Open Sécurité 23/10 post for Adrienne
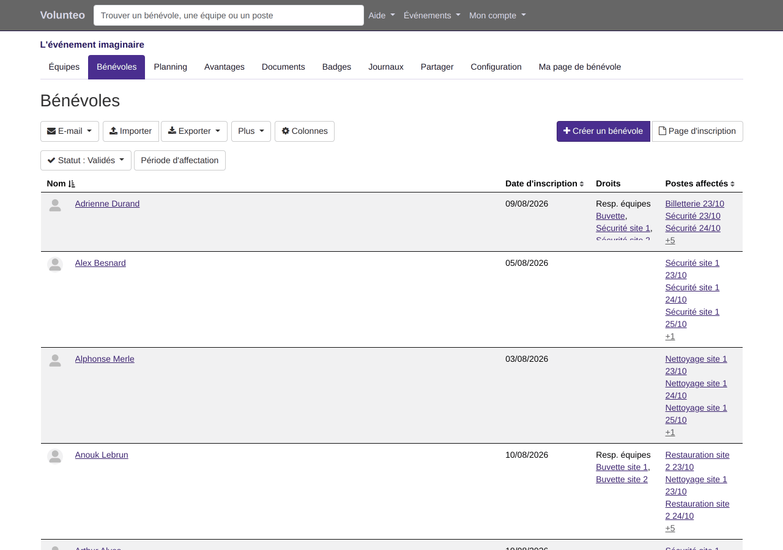The image size is (783, 550). tap(693, 216)
